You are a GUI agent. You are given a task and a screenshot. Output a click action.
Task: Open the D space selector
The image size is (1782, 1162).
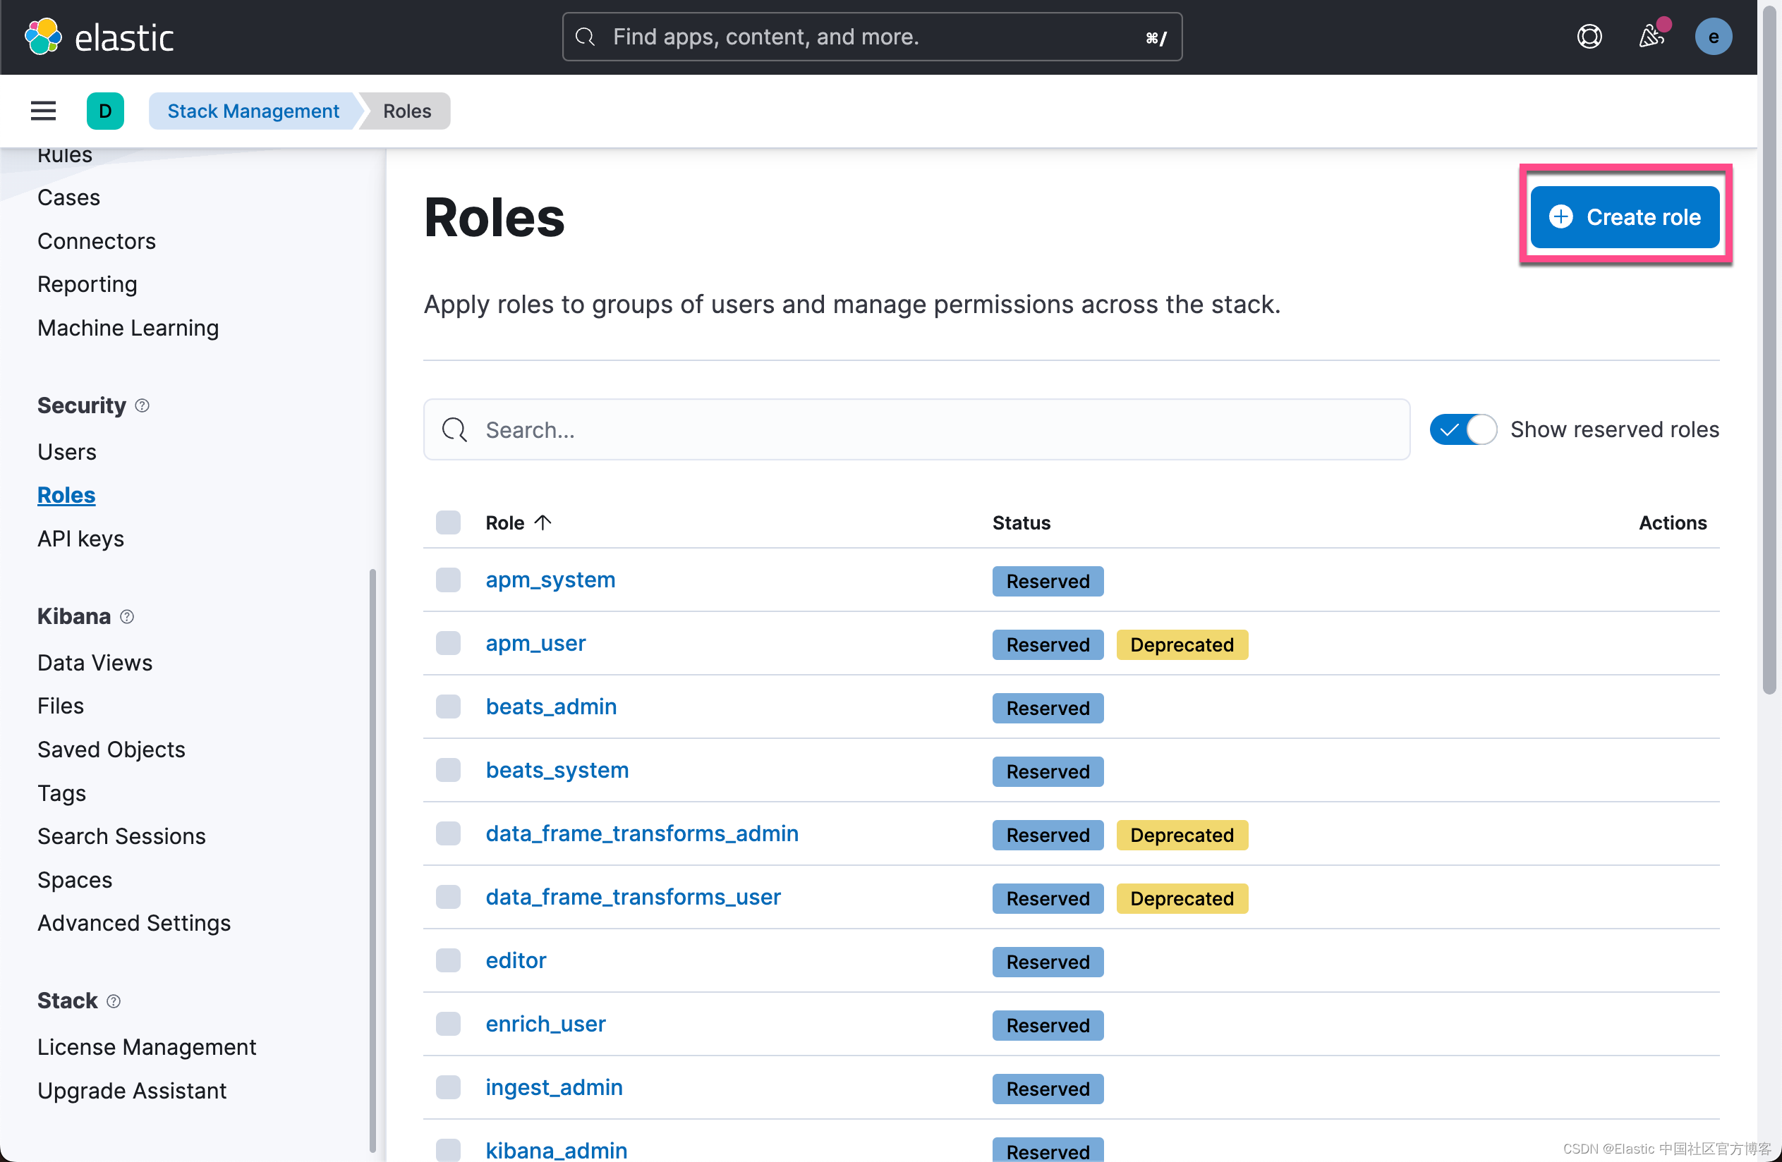click(105, 111)
